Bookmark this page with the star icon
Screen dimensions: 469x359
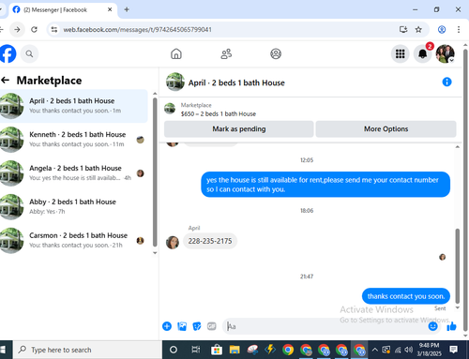pos(418,29)
